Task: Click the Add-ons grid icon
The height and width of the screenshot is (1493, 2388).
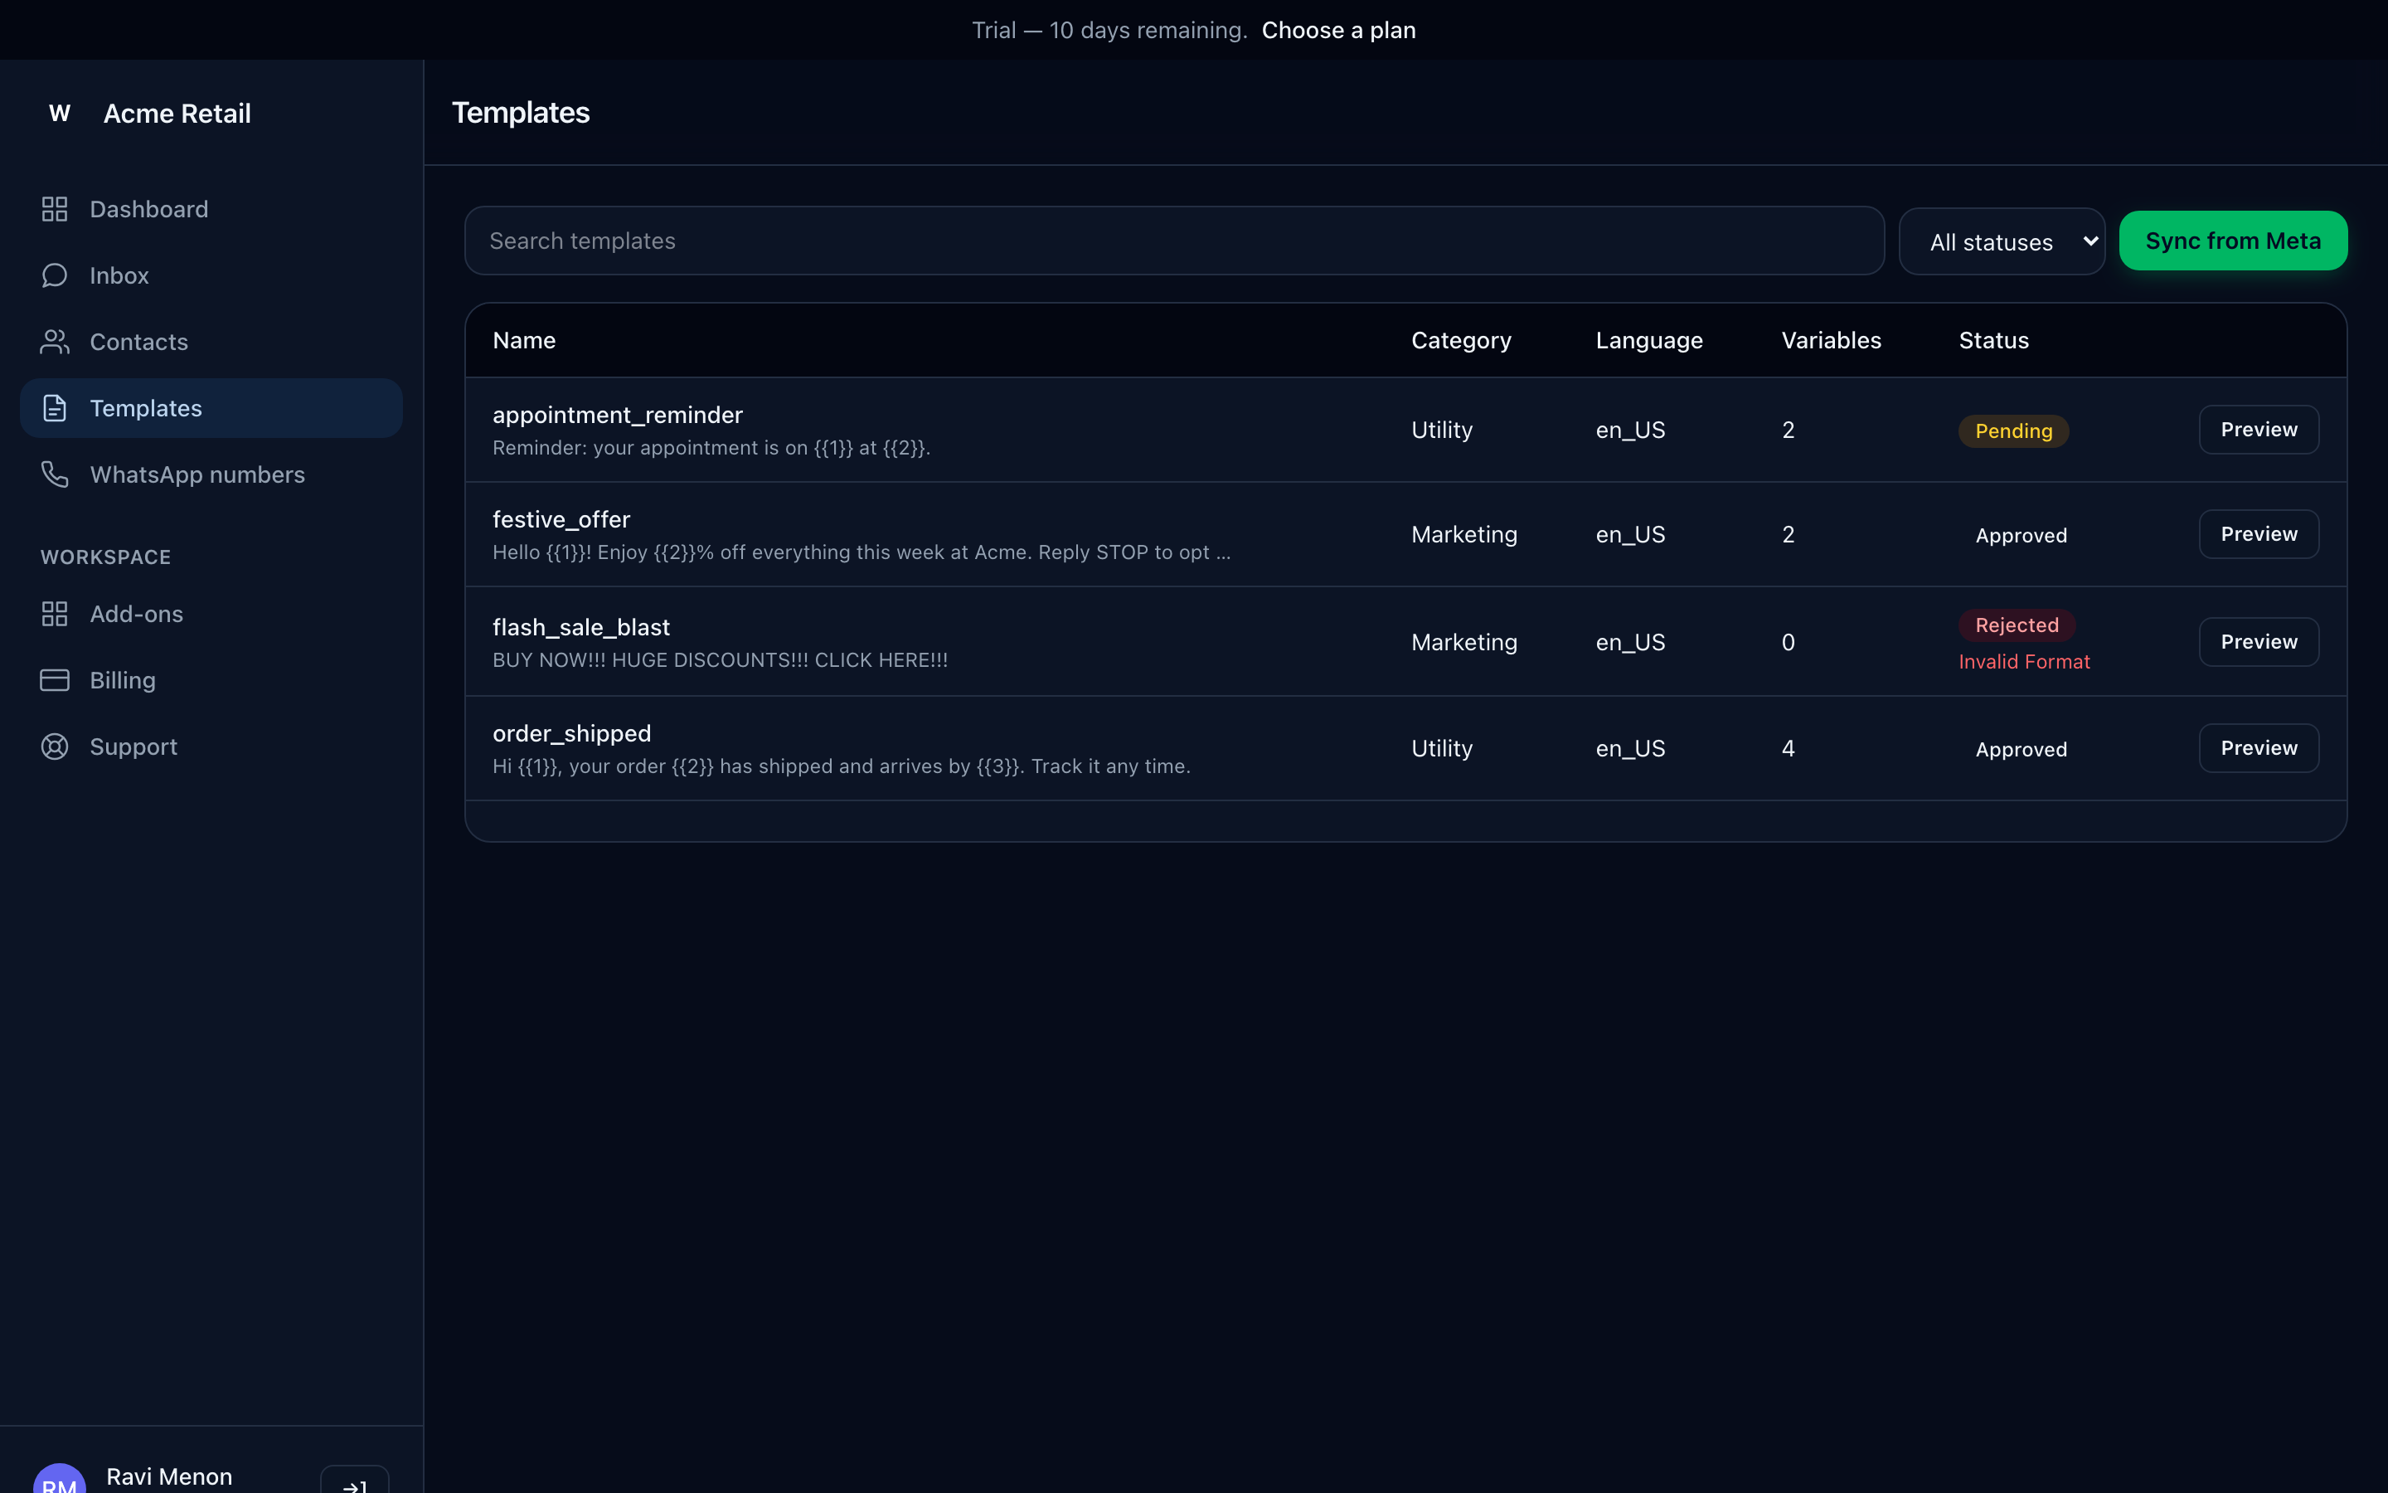Action: (x=54, y=614)
